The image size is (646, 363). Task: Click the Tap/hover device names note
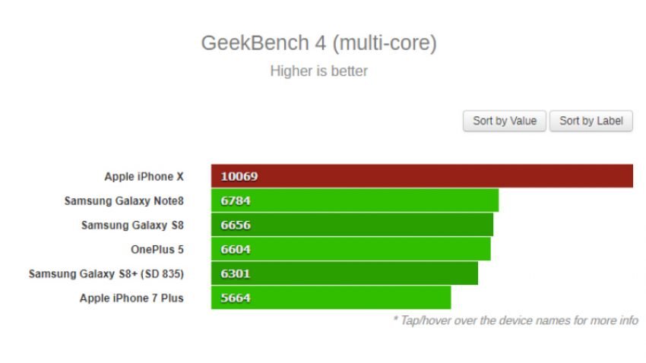pyautogui.click(x=515, y=320)
